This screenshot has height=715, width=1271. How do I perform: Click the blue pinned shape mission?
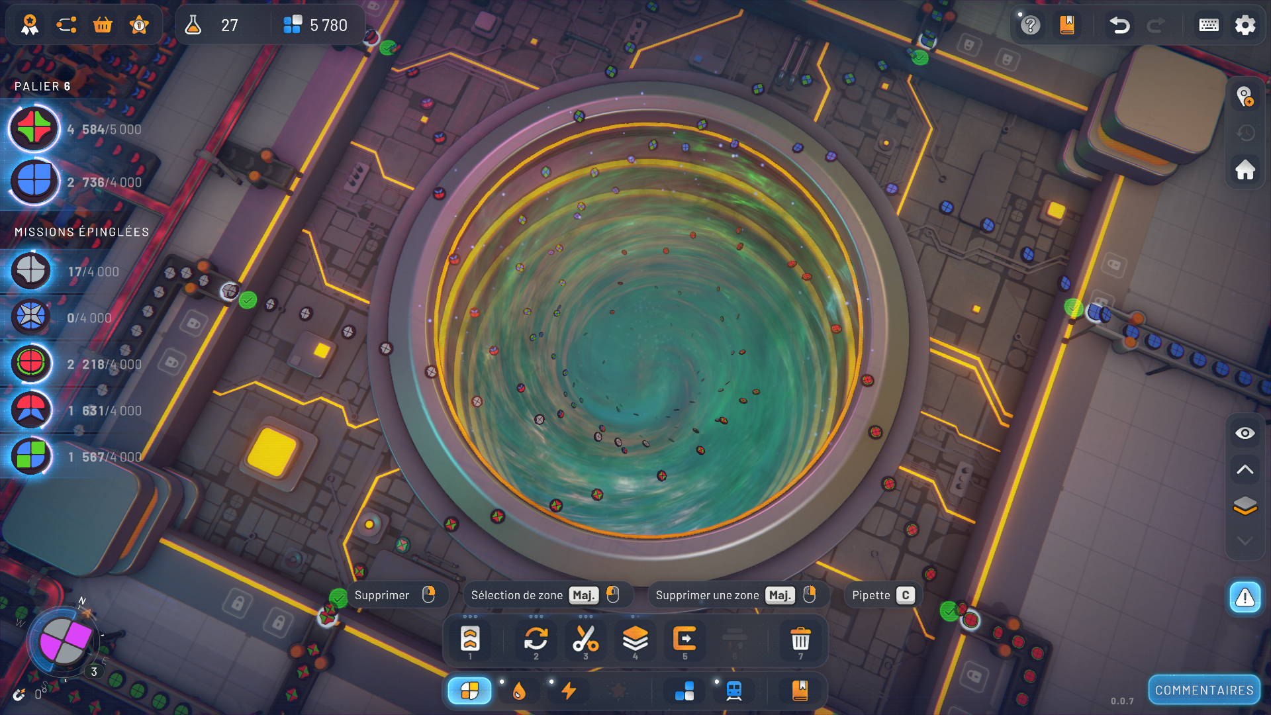[x=31, y=318]
